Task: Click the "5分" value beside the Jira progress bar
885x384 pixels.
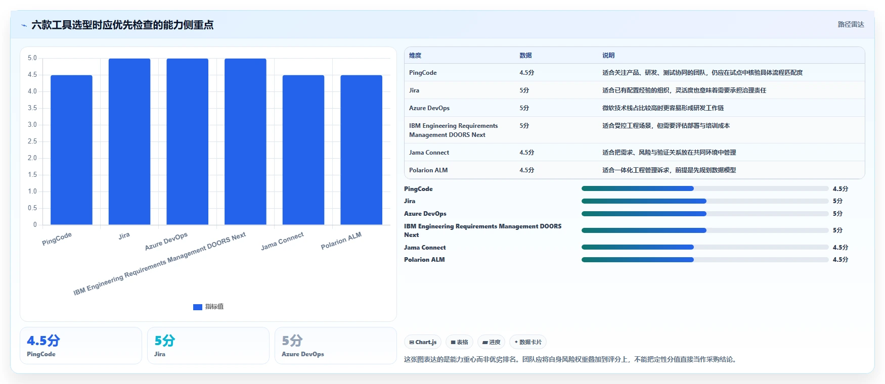Action: click(838, 201)
